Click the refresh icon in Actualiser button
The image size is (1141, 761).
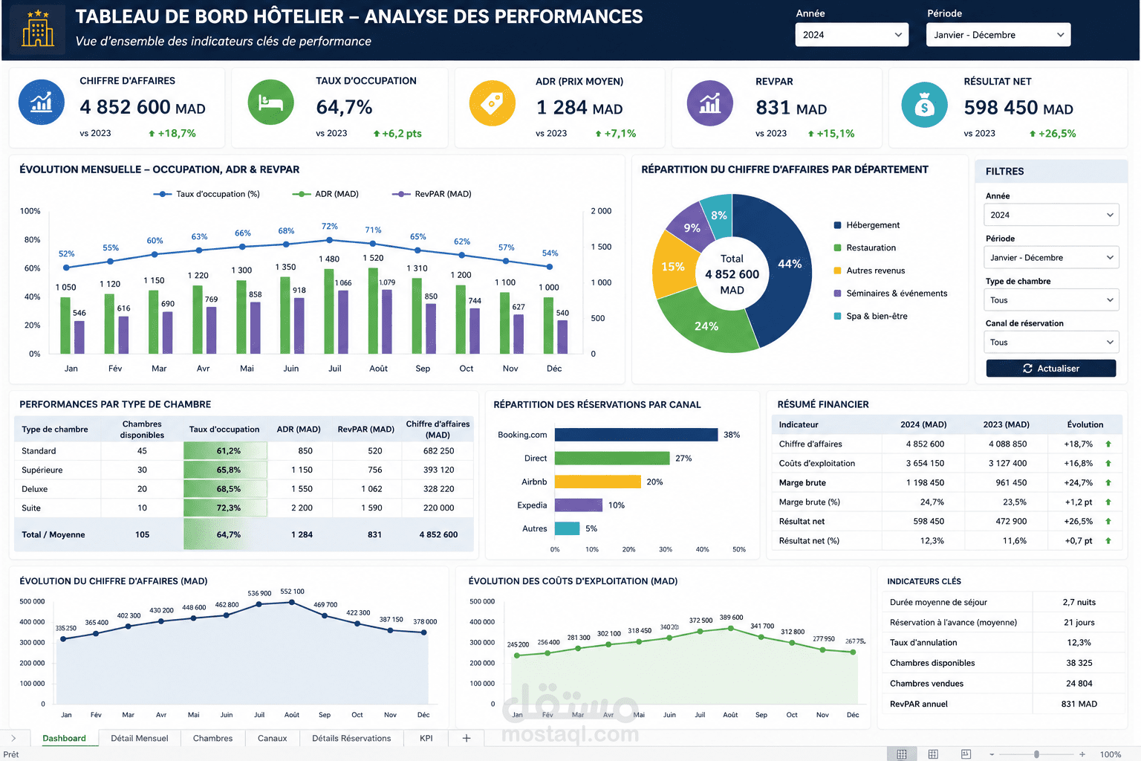click(1027, 369)
